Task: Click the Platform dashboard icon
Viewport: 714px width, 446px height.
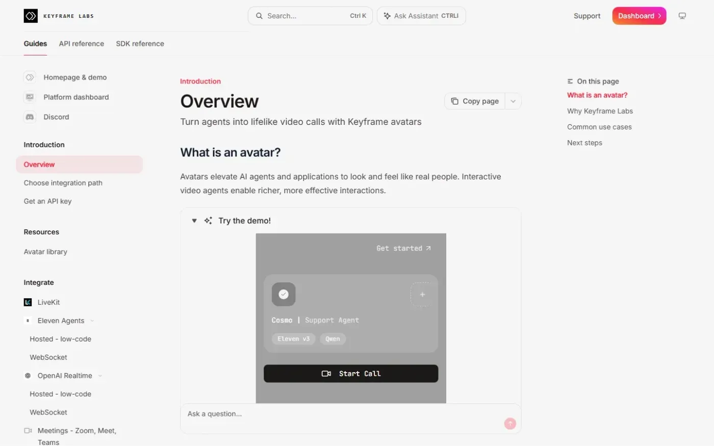Action: click(30, 97)
